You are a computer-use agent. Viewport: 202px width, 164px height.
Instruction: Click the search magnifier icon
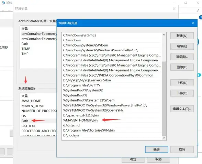[198, 10]
